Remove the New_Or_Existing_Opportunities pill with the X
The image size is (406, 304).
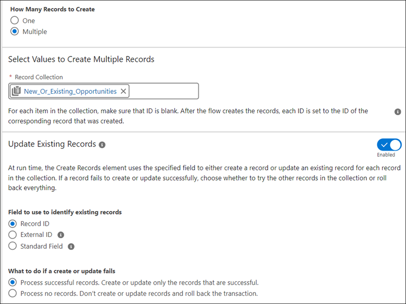tap(123, 91)
